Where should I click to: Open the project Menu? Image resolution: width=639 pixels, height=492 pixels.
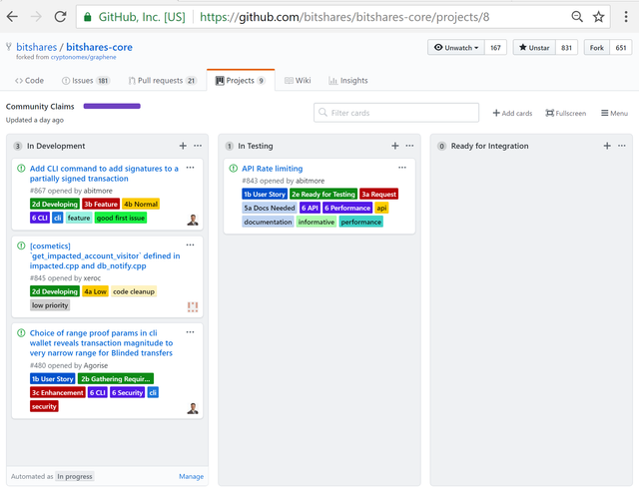pos(615,113)
